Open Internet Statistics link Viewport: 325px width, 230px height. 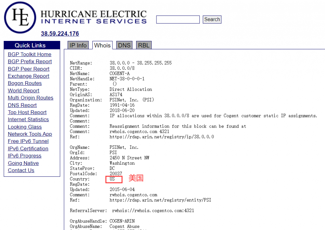(28, 120)
